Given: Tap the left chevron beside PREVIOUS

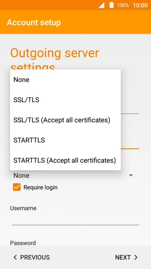Looking at the screenshot, I should click(x=15, y=257).
